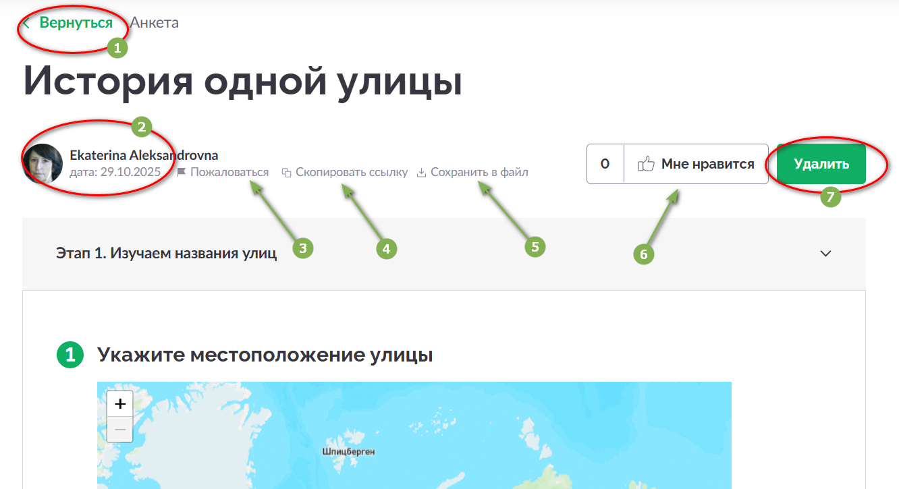
Task: Click the flag icon to report
Action: click(181, 173)
